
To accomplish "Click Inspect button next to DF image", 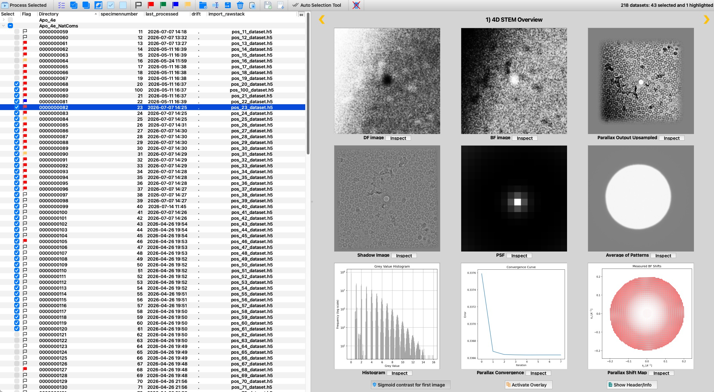I will [x=398, y=138].
